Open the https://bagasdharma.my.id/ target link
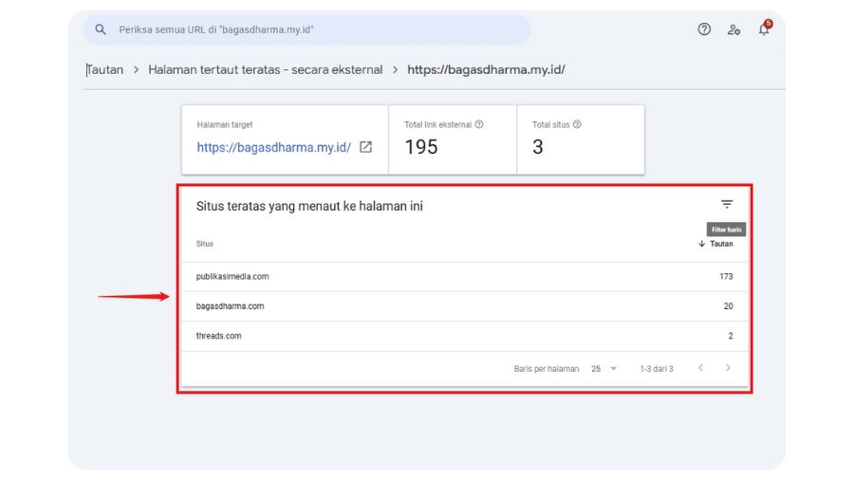This screenshot has height=480, width=854. [274, 147]
